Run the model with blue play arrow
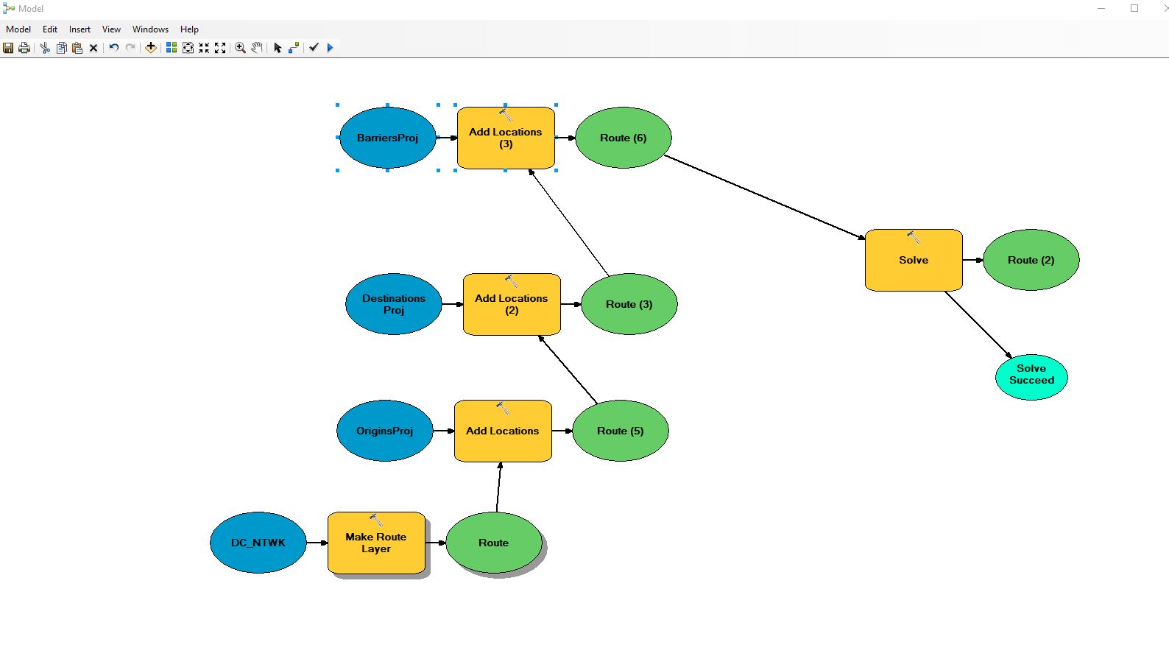The image size is (1169, 656). (x=330, y=48)
